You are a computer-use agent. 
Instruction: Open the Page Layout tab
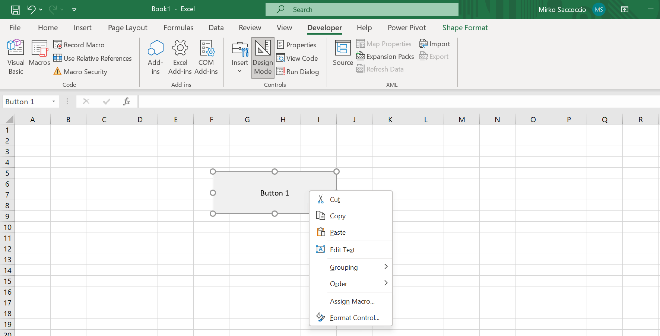coord(127,28)
